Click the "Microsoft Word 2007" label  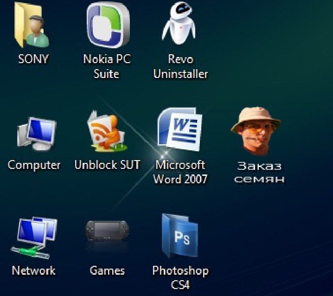pyautogui.click(x=180, y=172)
